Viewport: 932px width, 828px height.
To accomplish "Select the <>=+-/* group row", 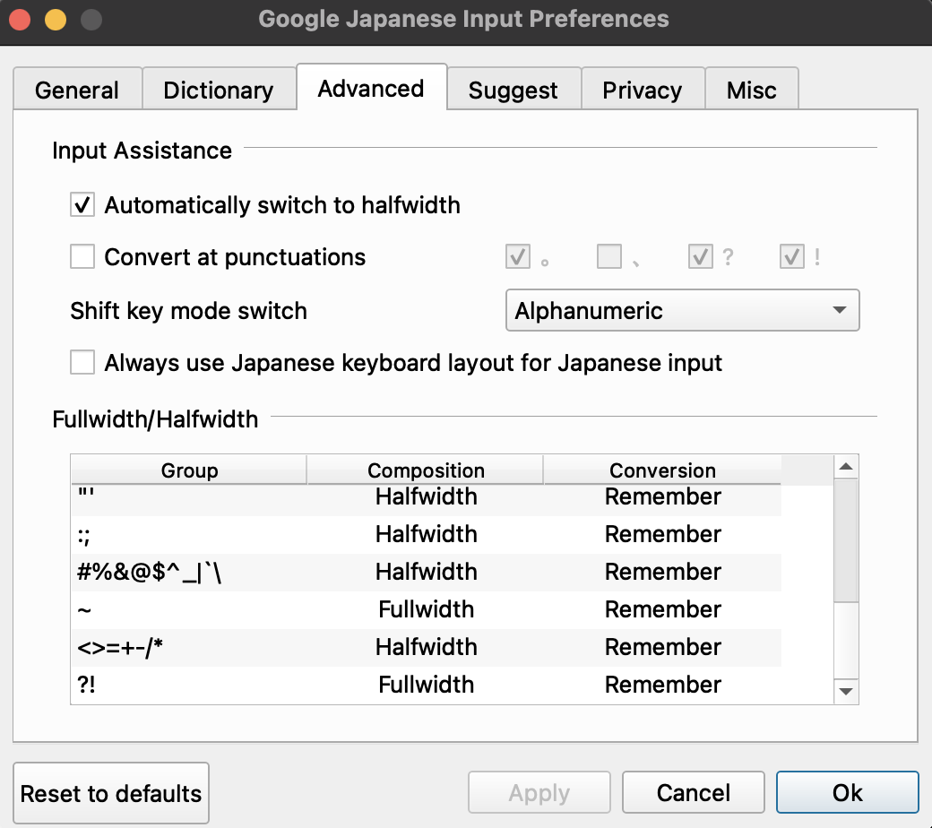I will (x=426, y=647).
